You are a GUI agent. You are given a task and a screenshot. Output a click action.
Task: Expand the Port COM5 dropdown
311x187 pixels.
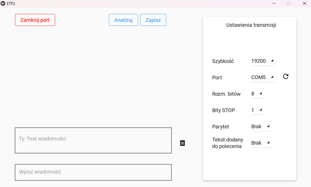tap(263, 78)
